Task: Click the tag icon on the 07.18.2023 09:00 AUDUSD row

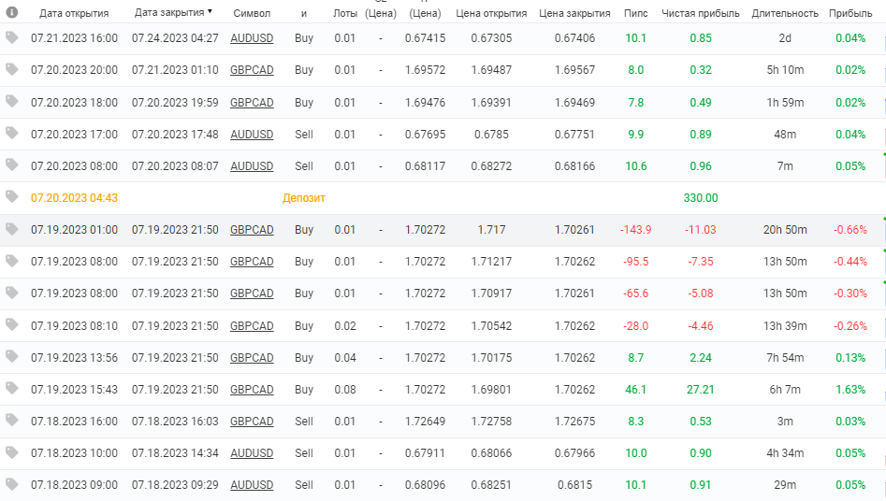Action: coord(12,484)
